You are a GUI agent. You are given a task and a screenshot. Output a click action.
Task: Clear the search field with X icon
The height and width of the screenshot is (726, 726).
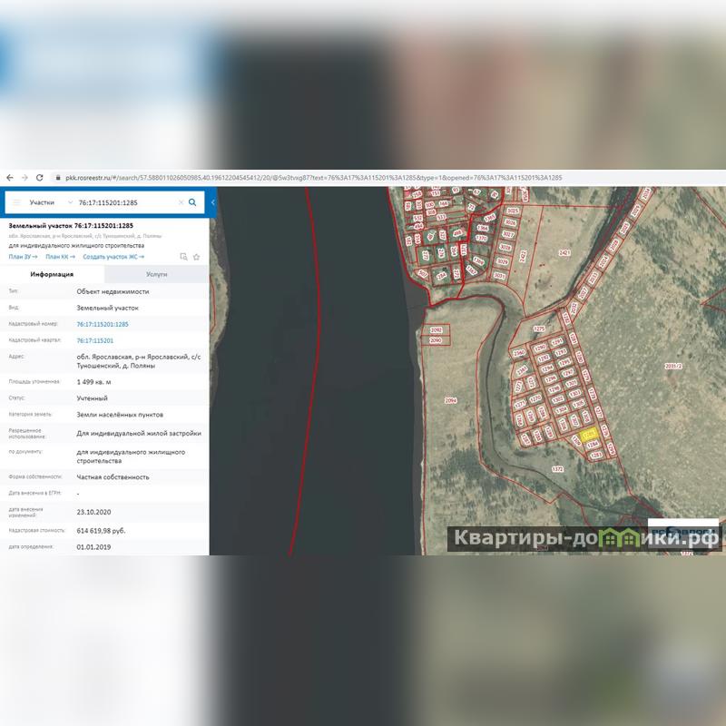181,202
